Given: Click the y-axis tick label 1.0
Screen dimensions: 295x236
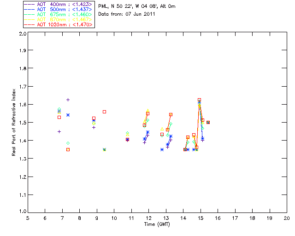Looking at the screenshot, I should coord(23,212).
